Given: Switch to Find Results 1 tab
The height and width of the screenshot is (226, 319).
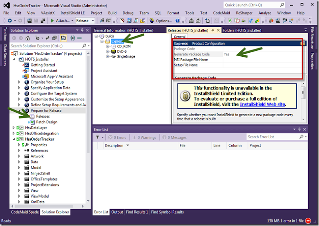Looking at the screenshot, I should pos(137,212).
